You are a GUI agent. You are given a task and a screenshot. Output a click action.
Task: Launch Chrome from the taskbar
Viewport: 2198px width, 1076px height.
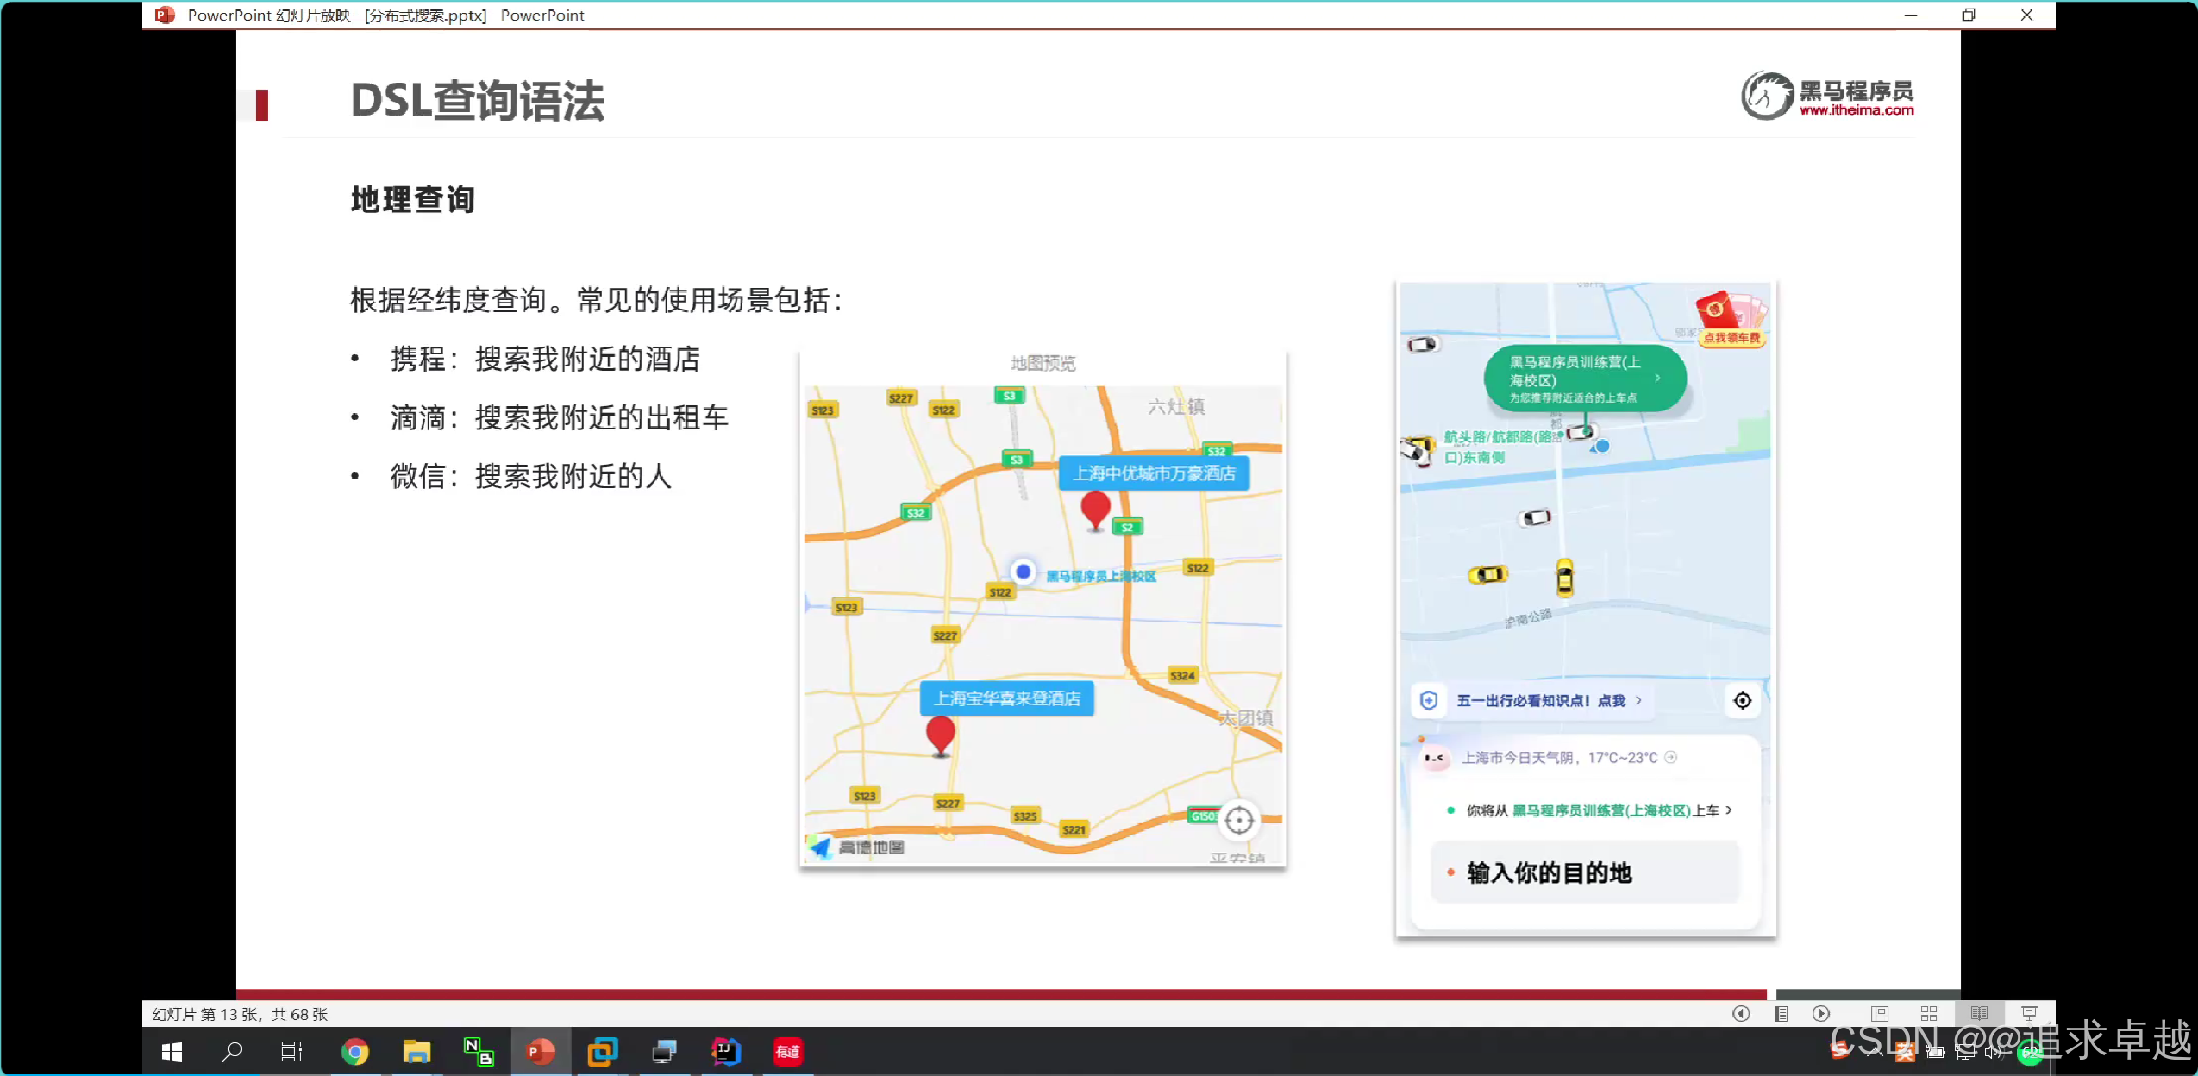(x=354, y=1052)
